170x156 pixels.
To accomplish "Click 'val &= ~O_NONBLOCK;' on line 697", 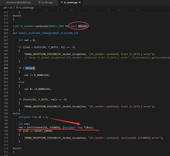I will click(x=38, y=89).
